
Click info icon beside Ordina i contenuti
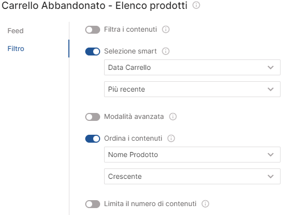(x=171, y=138)
